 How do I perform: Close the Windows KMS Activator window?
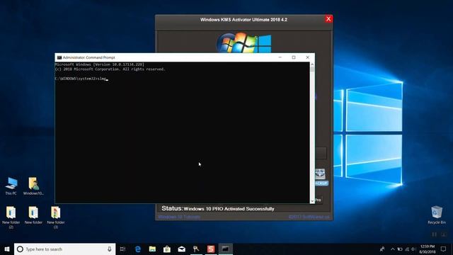click(328, 19)
